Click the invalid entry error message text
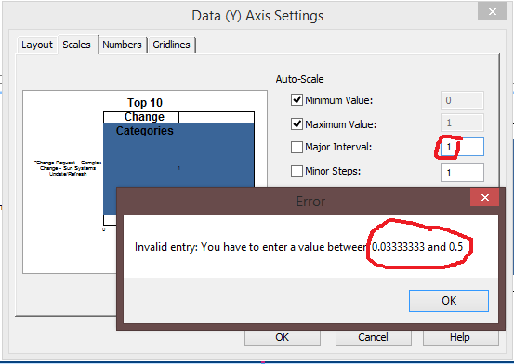Screen dimensions: 514x364 (298, 247)
